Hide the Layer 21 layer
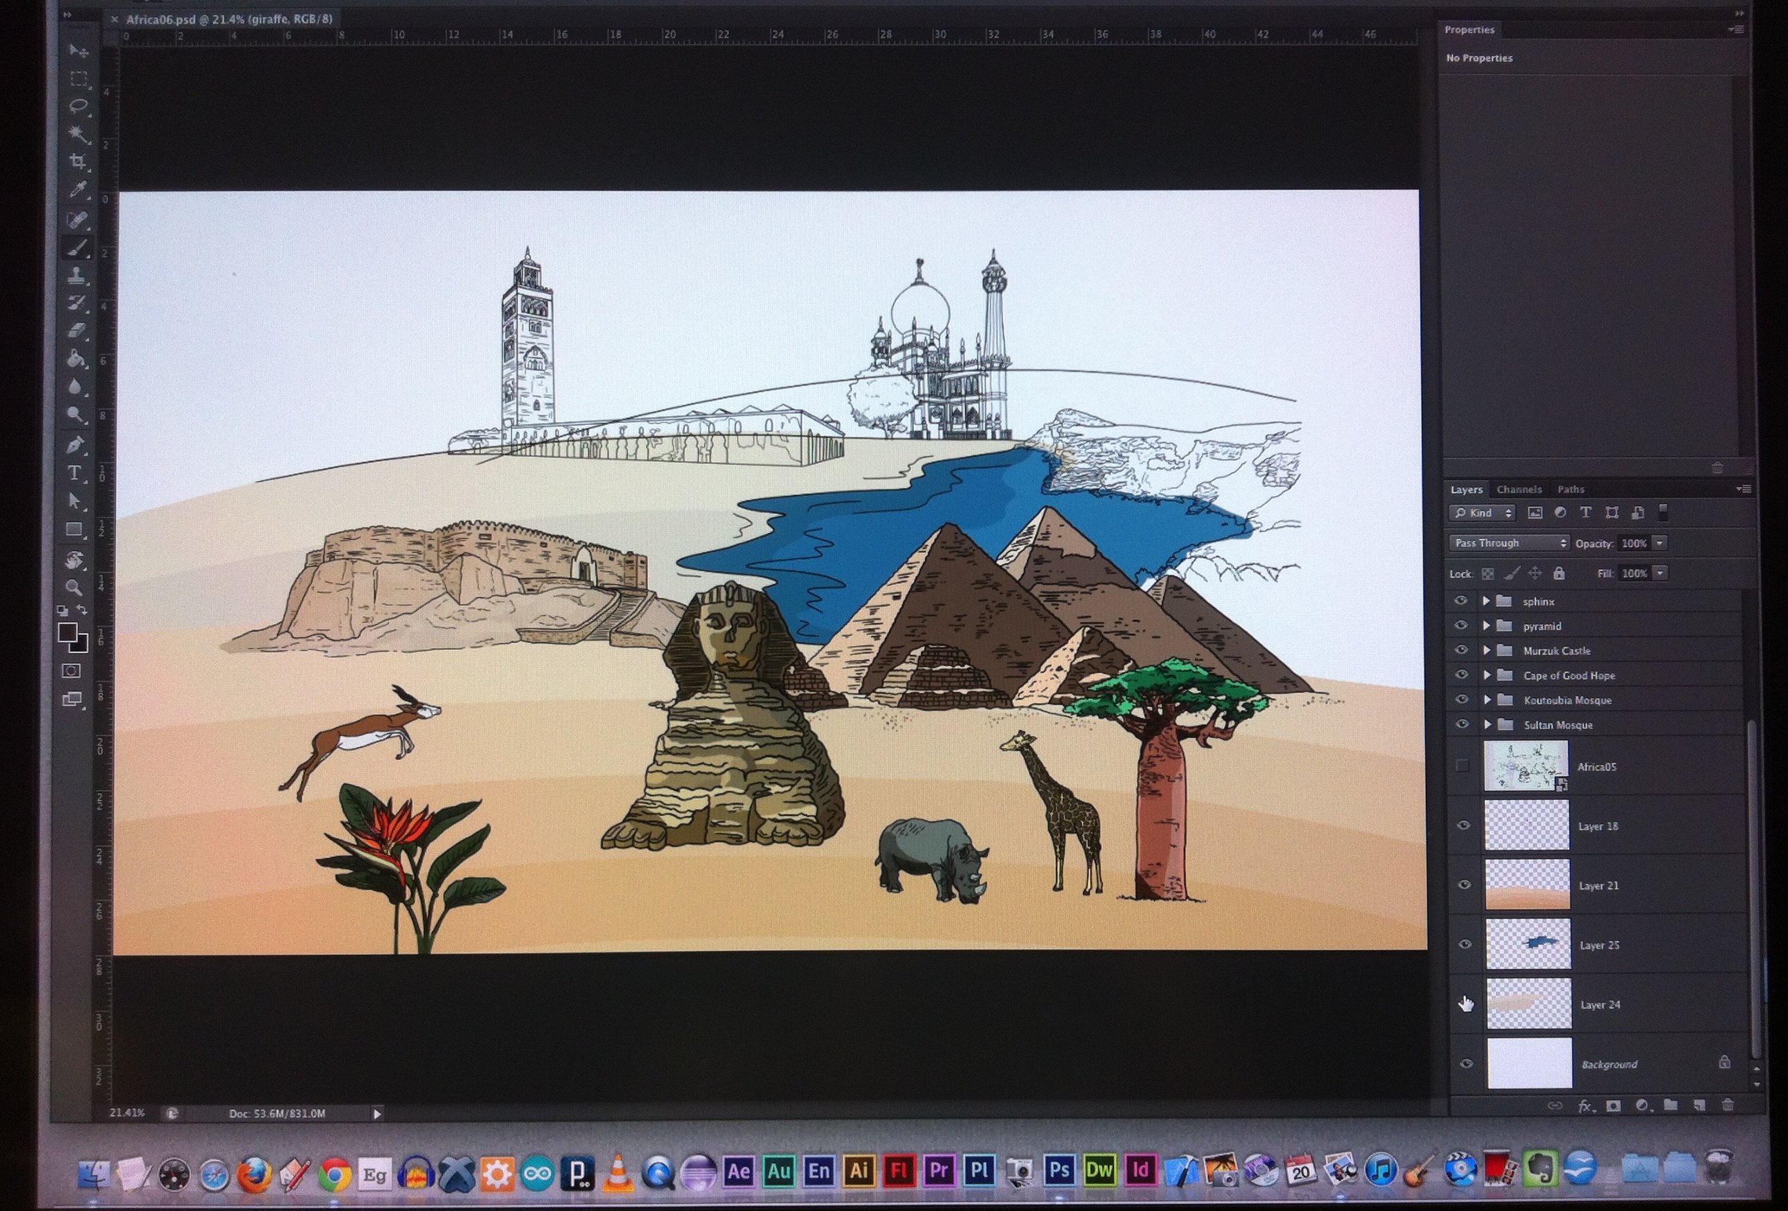This screenshot has width=1788, height=1211. click(1464, 885)
